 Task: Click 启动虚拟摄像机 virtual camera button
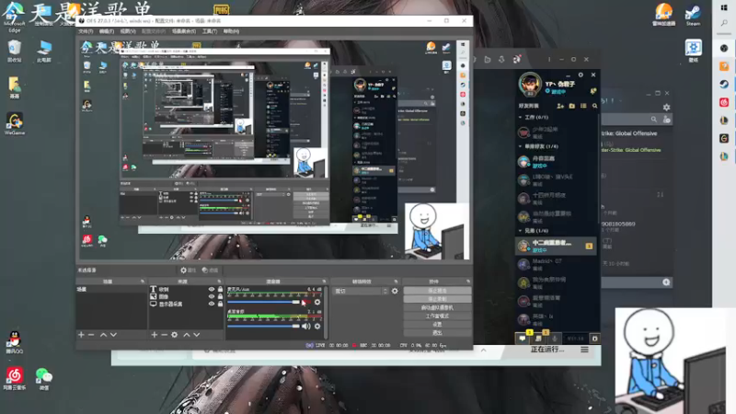pos(437,307)
